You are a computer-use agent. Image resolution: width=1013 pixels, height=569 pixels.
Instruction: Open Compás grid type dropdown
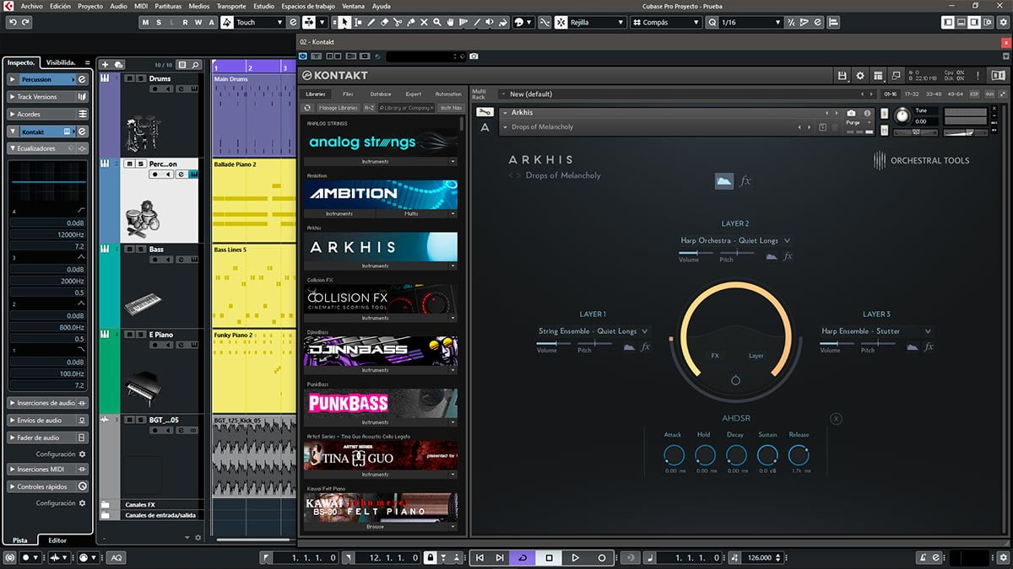(x=667, y=23)
